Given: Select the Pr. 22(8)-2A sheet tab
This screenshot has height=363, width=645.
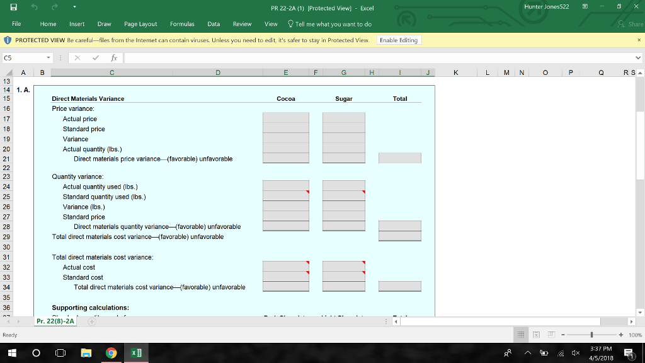Looking at the screenshot, I should tap(55, 321).
